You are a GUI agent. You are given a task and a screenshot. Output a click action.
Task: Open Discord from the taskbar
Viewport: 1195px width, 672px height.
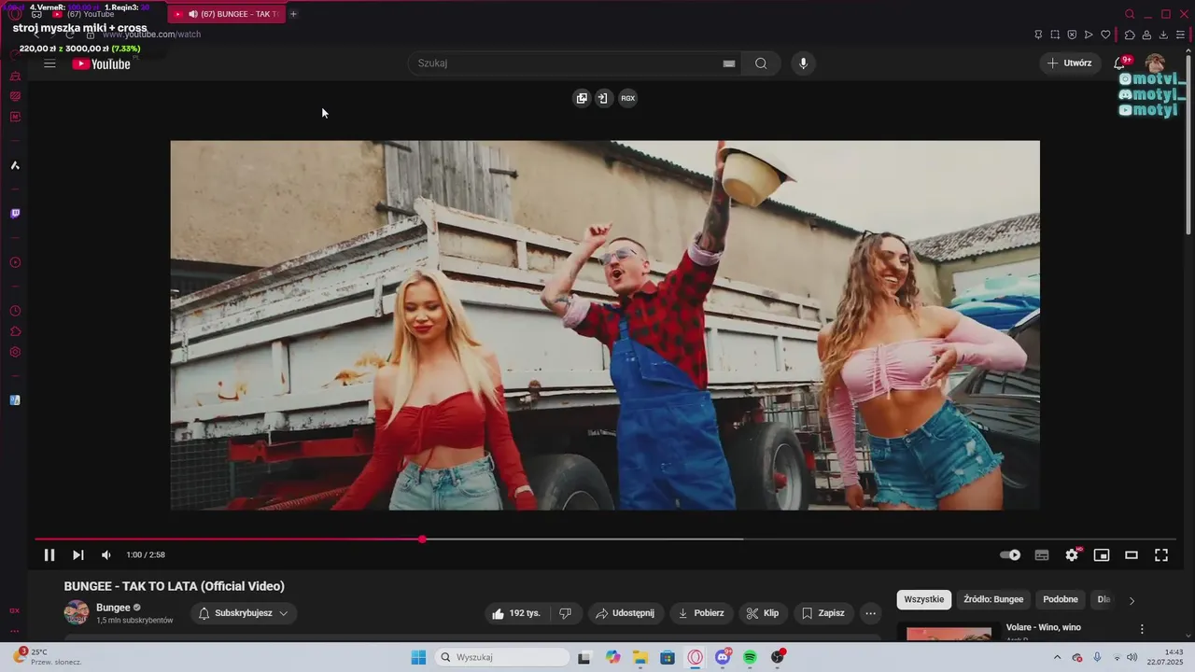[x=723, y=657]
